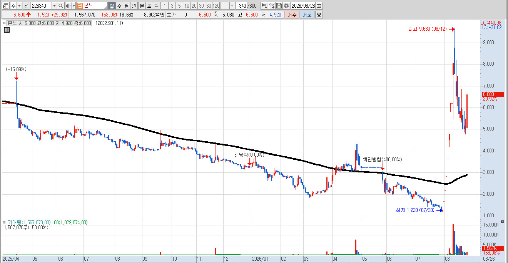The image size is (508, 263).
Task: Click the 08/26 date at axis corner
Action: (489, 259)
